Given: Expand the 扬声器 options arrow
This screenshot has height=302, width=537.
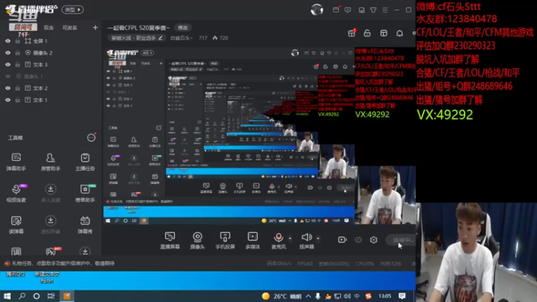Looking at the screenshot, I should click(318, 238).
